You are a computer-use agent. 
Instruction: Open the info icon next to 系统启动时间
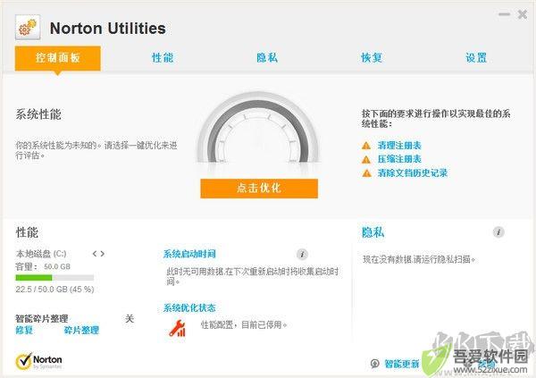[x=302, y=254]
